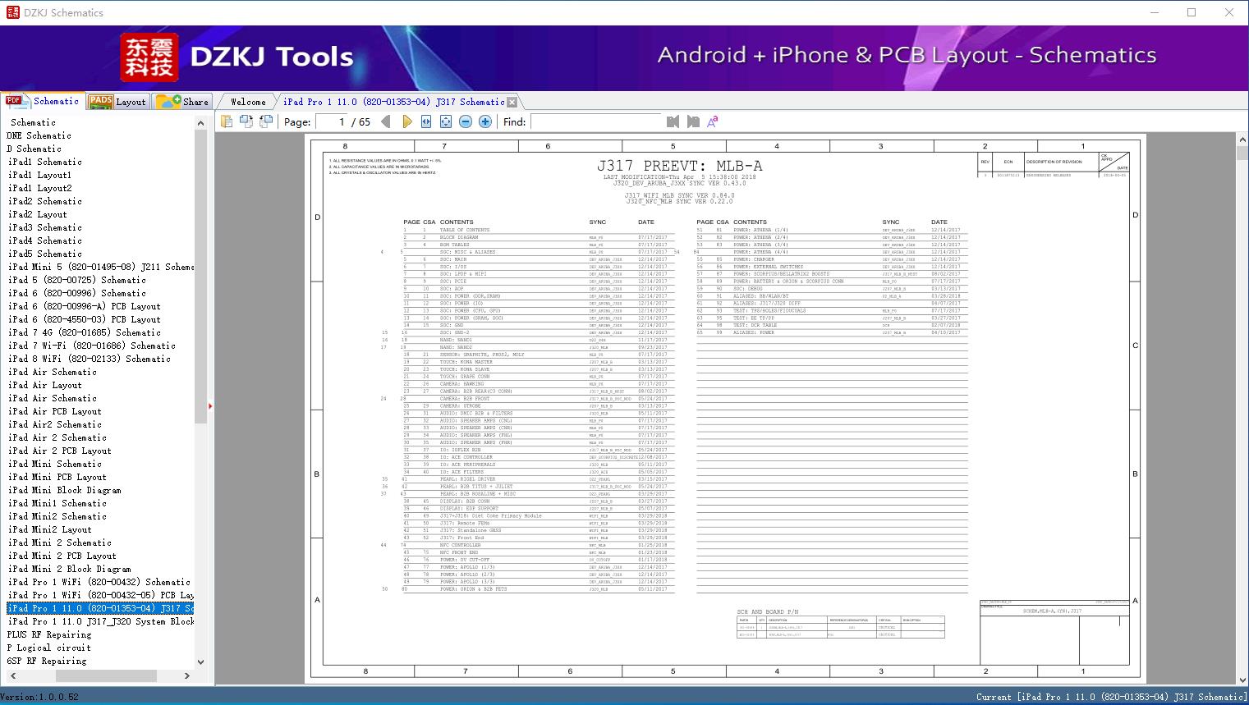Click the fit width icon
Viewport: 1249px width, 705px height.
426,121
